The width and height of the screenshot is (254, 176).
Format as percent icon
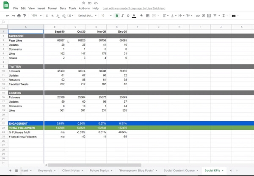pos(52,16)
